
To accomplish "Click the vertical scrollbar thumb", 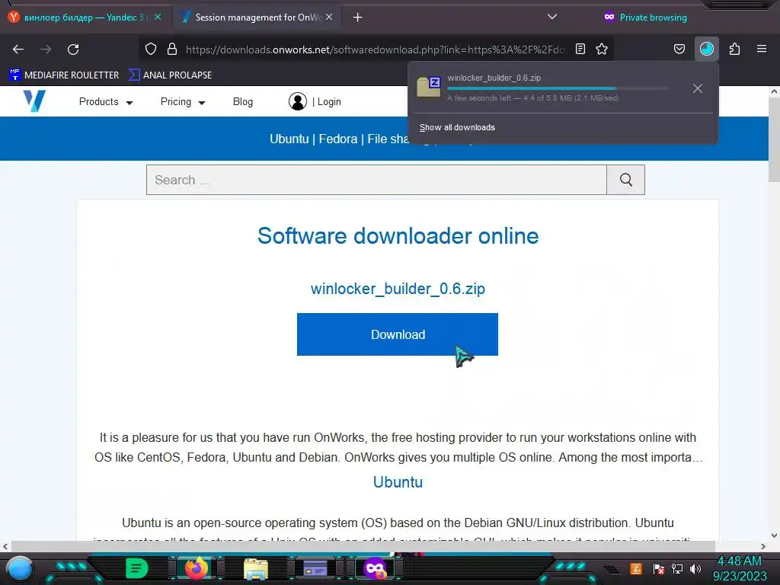I will 774,140.
